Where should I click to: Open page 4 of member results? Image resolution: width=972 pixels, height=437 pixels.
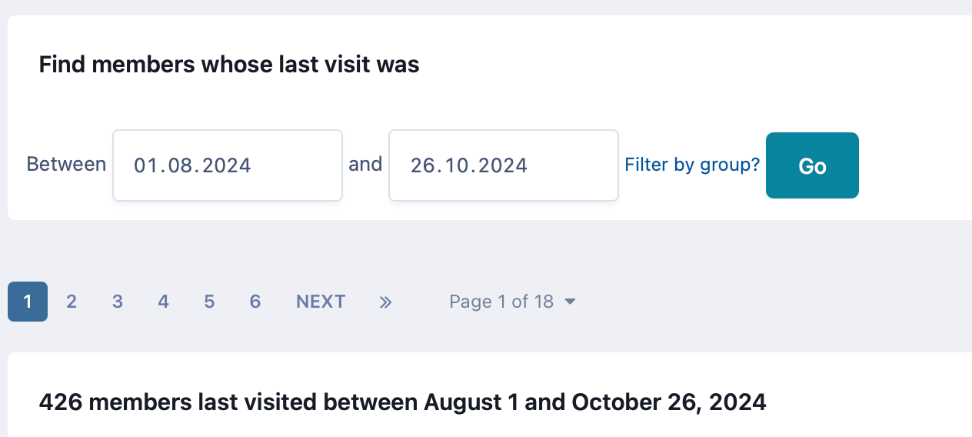pos(163,302)
